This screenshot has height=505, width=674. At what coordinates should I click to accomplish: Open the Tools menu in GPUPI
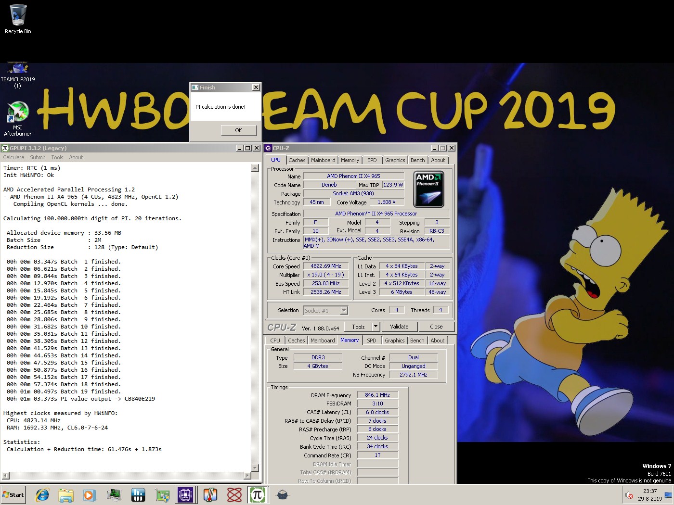(57, 157)
